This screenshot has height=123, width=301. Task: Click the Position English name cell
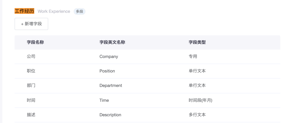click(x=107, y=71)
